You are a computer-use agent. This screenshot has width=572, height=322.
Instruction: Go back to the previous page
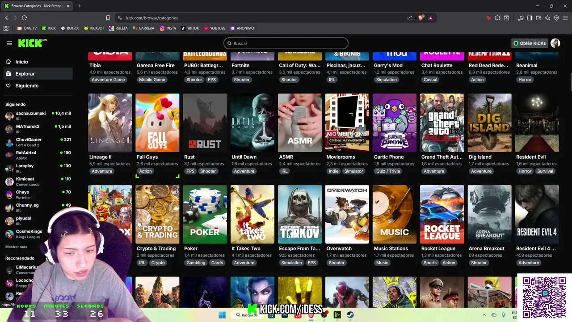tap(6, 18)
